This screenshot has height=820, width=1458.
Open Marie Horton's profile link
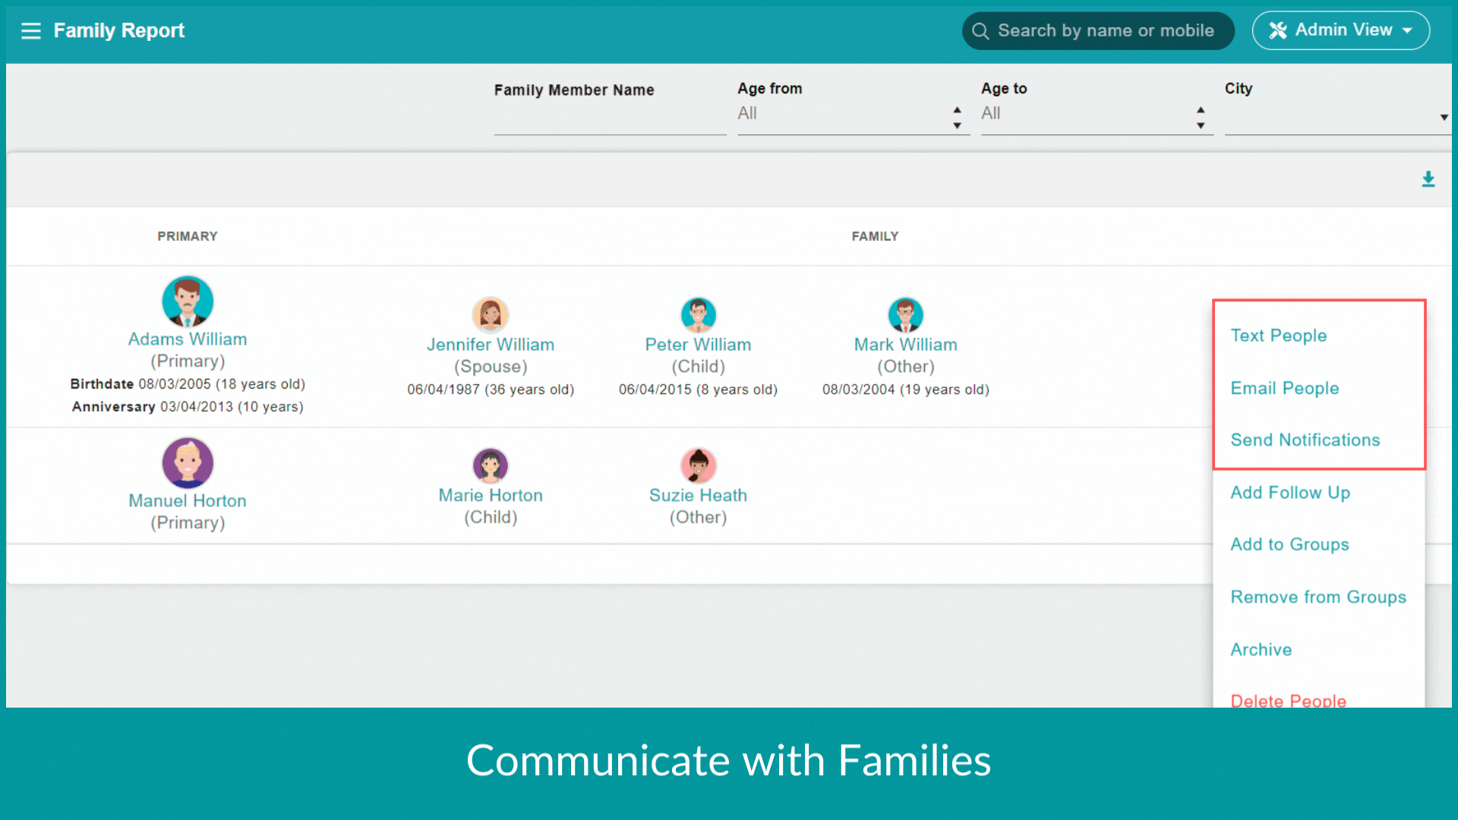point(491,496)
